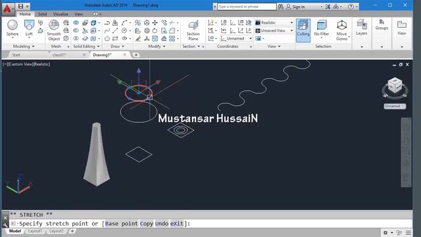The width and height of the screenshot is (421, 237).
Task: Click the Extract Edges icon in Solid Editing
Action: (x=93, y=23)
